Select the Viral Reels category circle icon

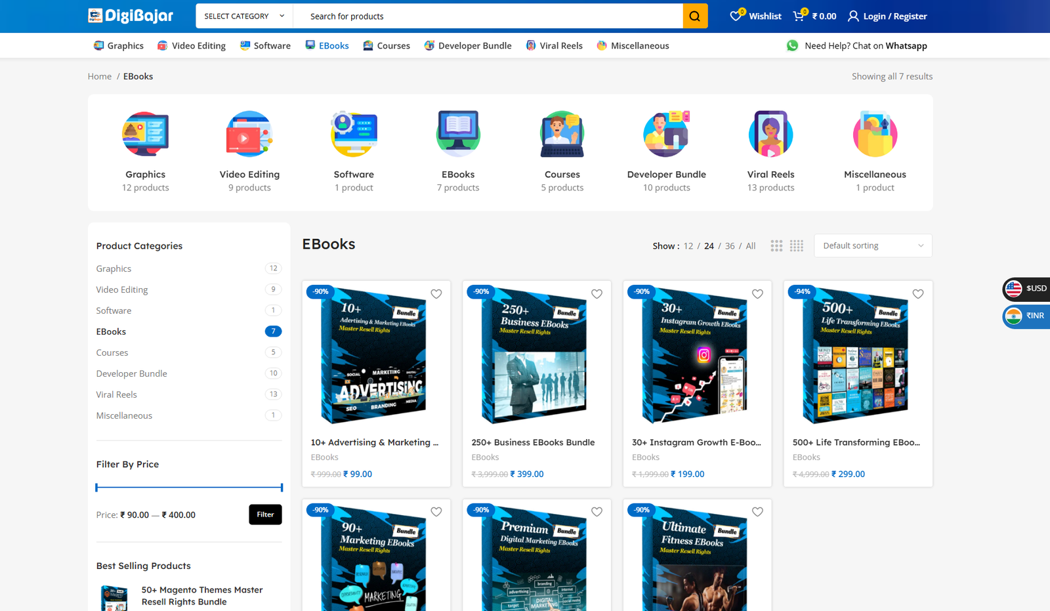click(771, 134)
